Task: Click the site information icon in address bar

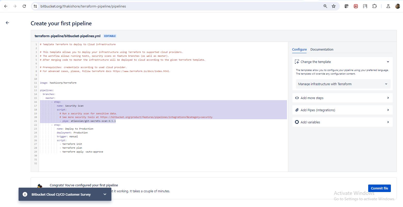Action: coord(36,6)
